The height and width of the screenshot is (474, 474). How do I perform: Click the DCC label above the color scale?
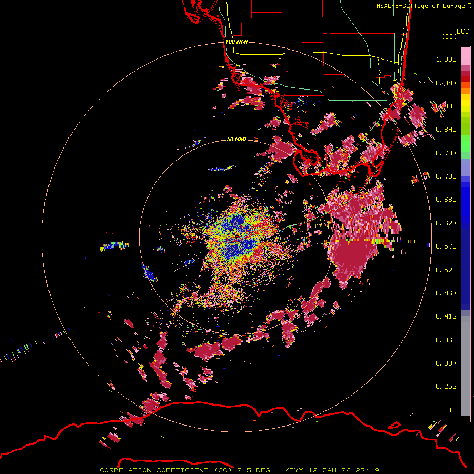pos(462,32)
